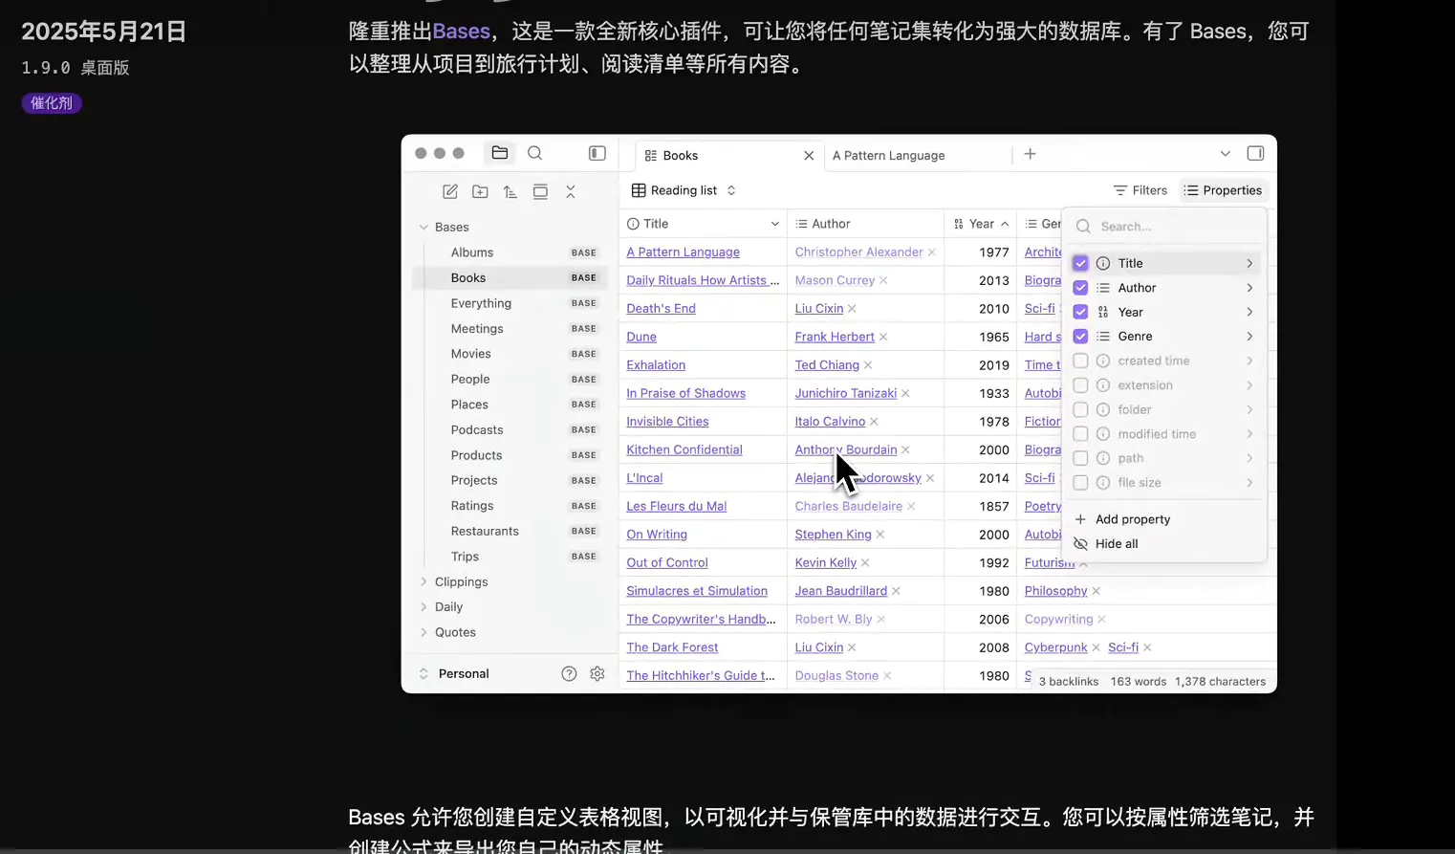Click the new folder icon in sidebar
The width and height of the screenshot is (1455, 854).
click(x=480, y=191)
